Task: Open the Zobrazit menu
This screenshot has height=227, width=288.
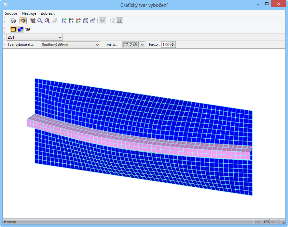Action: tap(48, 13)
